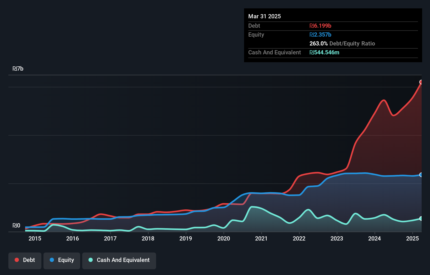
Task: Select the 2020 year label on the axis
Action: (224, 238)
